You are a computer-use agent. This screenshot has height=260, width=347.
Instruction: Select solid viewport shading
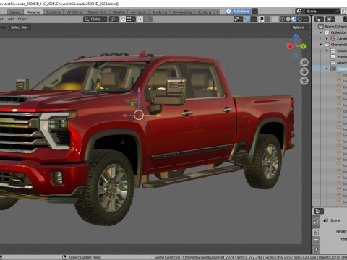(x=288, y=19)
